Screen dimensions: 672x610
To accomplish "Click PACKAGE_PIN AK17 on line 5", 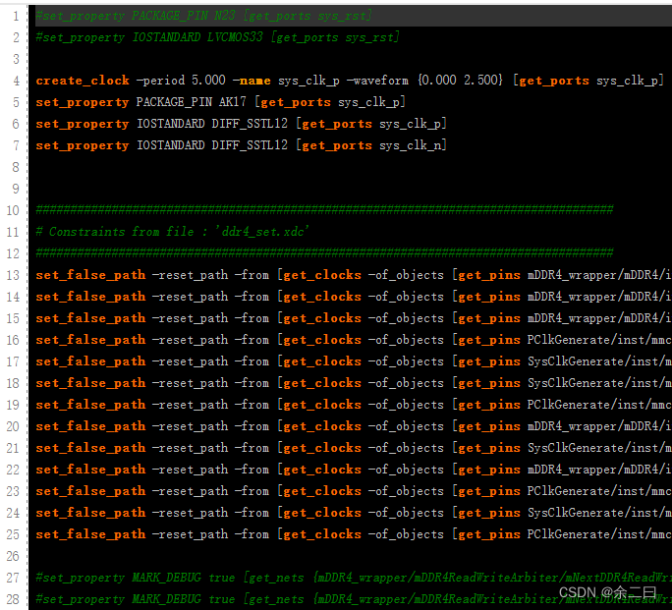I will (192, 102).
